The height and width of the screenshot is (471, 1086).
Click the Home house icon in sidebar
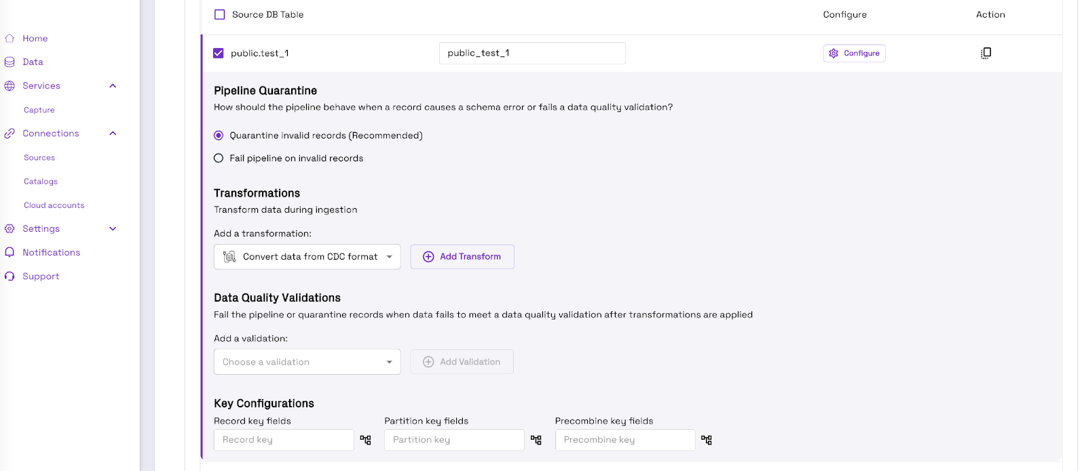[10, 39]
